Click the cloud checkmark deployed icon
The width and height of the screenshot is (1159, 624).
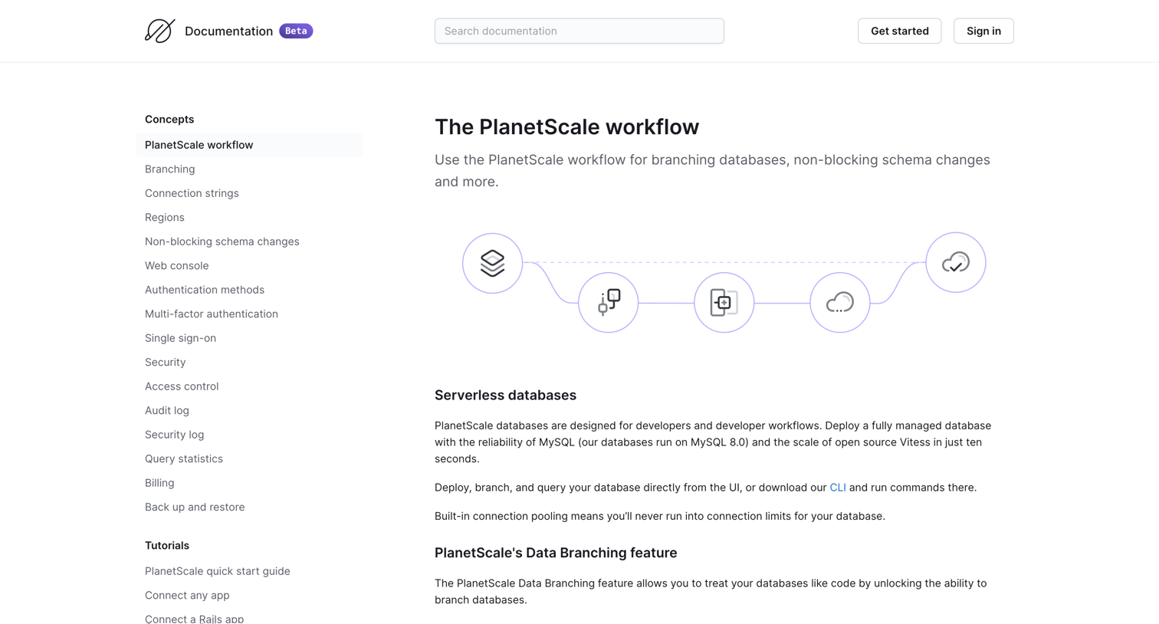point(956,262)
